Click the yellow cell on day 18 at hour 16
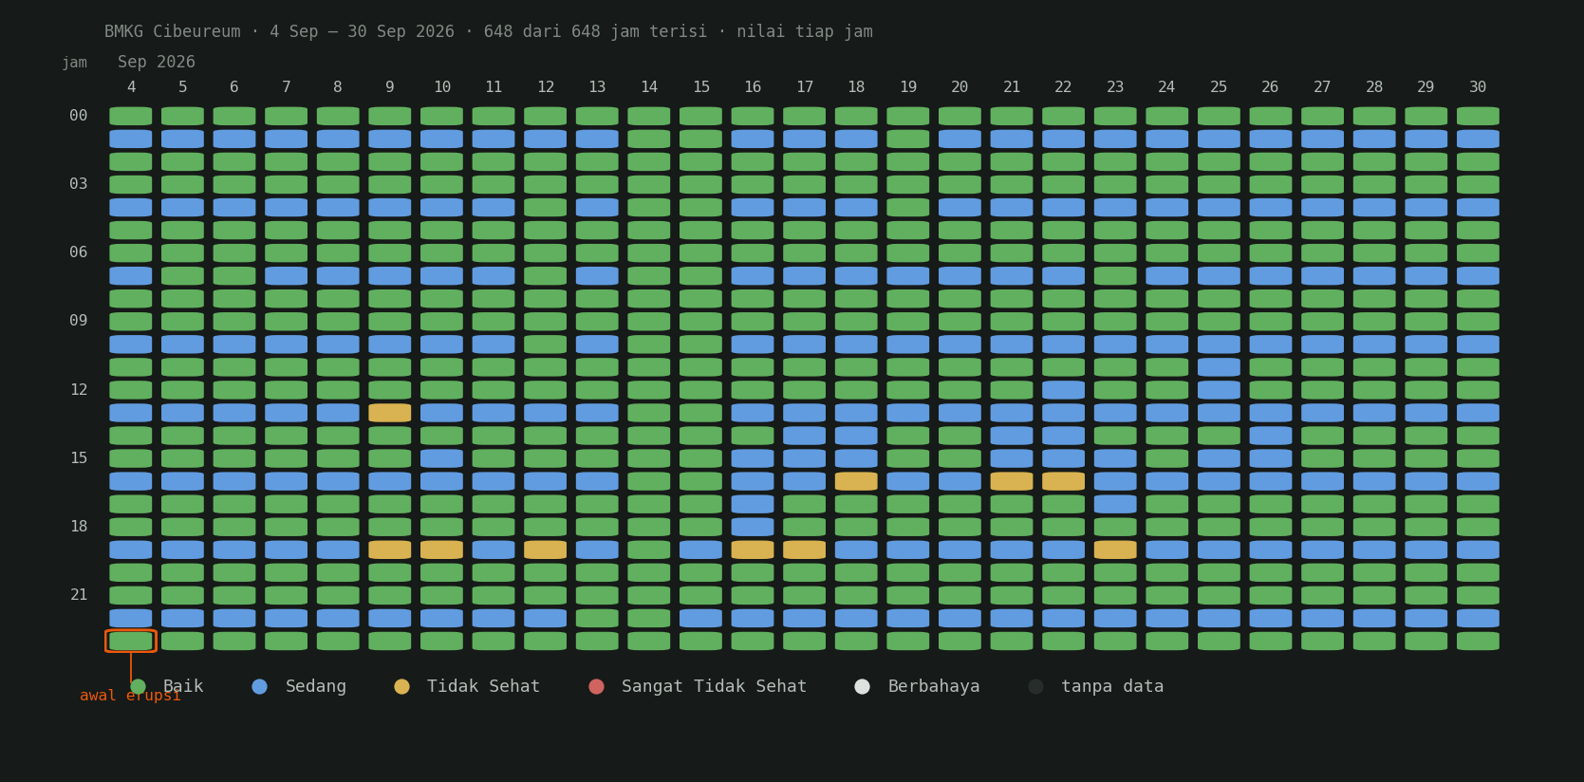 click(x=856, y=481)
